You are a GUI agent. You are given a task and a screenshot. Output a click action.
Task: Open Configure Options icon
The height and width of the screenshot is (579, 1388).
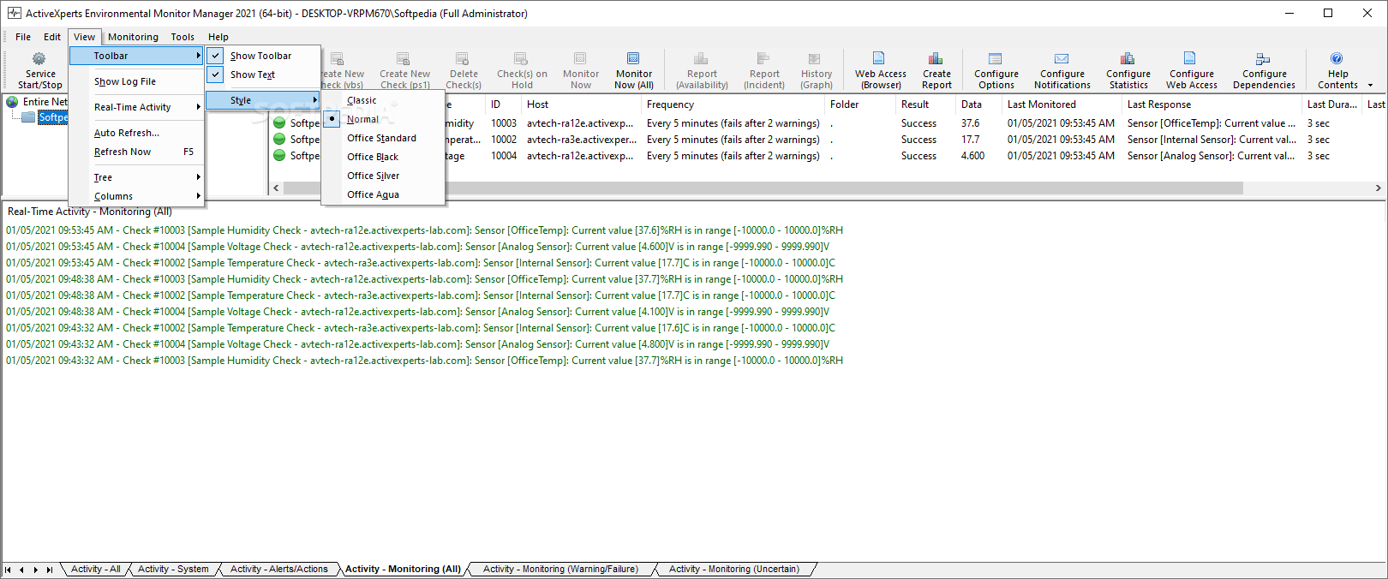click(x=996, y=59)
